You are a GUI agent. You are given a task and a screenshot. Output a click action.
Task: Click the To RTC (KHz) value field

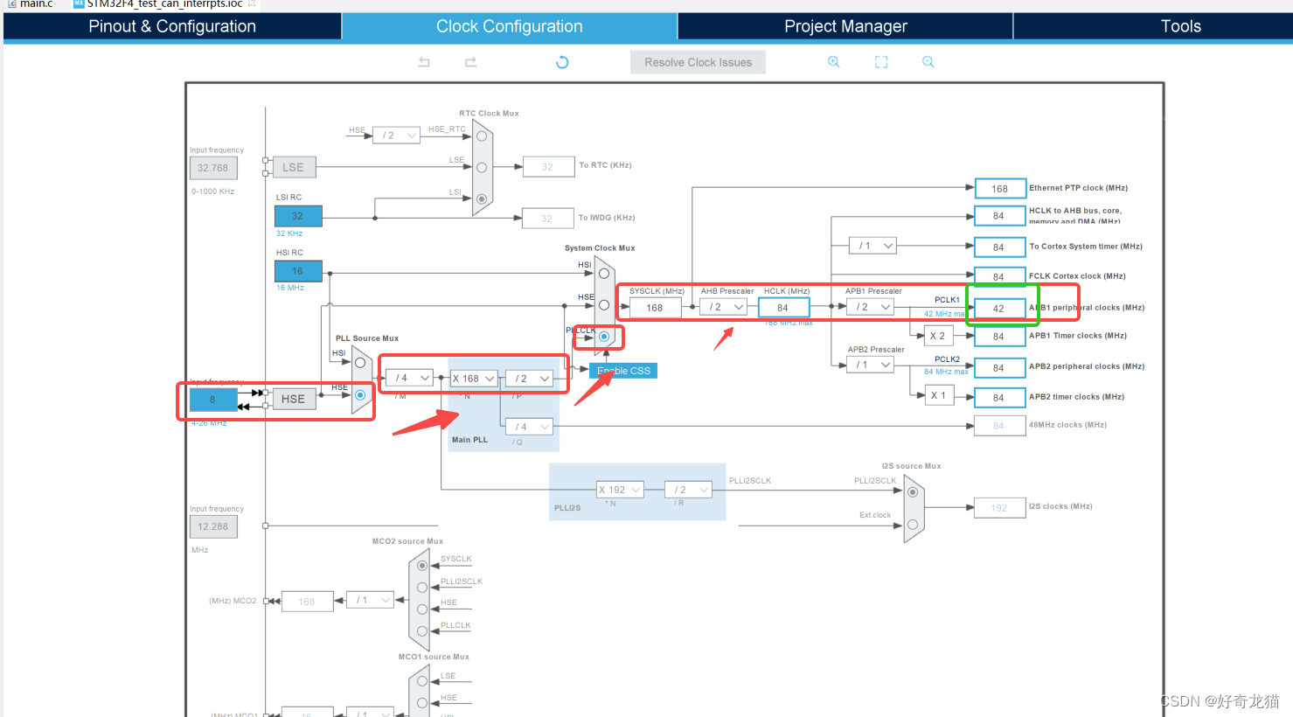548,166
